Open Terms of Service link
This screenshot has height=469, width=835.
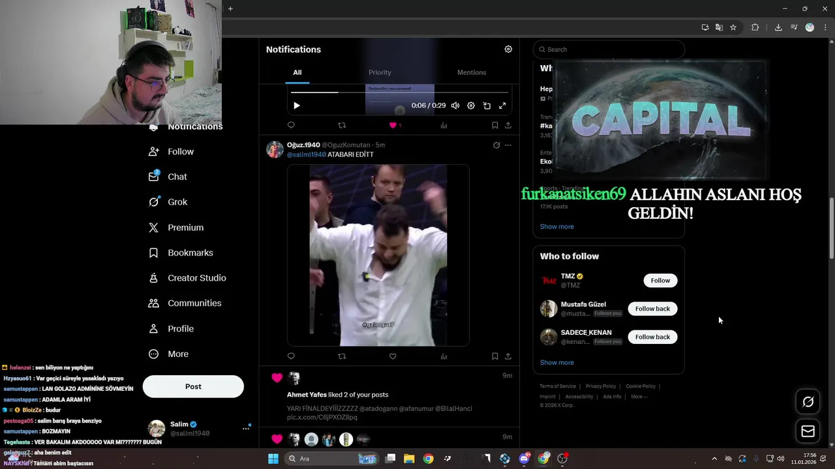[558, 386]
